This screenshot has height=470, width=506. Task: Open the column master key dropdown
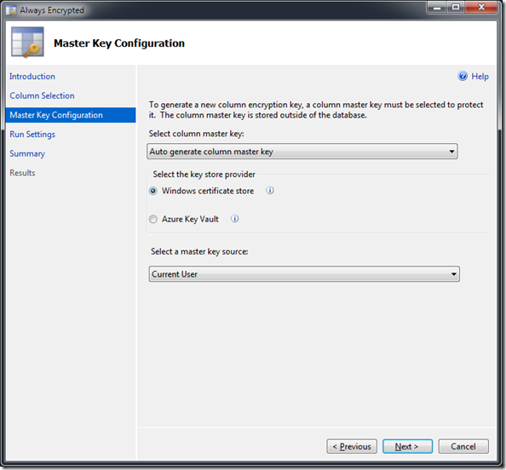point(302,152)
